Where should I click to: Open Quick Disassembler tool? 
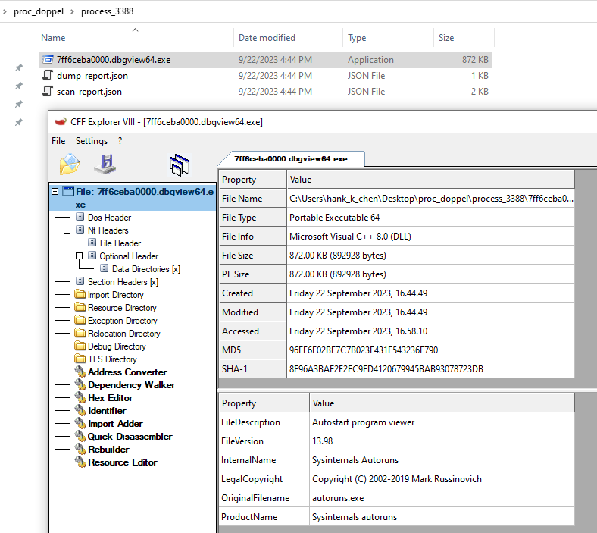click(130, 437)
